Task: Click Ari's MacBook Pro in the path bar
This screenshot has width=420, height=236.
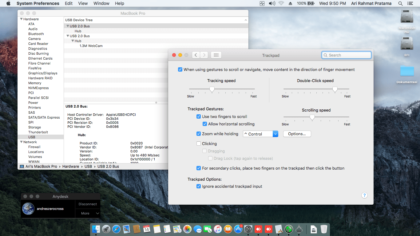Action: 39,166
